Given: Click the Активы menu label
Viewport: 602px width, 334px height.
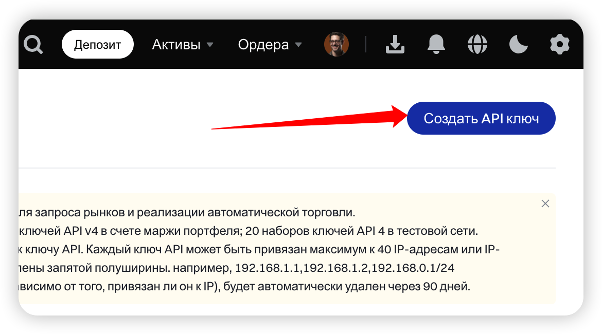Looking at the screenshot, I should pyautogui.click(x=176, y=45).
